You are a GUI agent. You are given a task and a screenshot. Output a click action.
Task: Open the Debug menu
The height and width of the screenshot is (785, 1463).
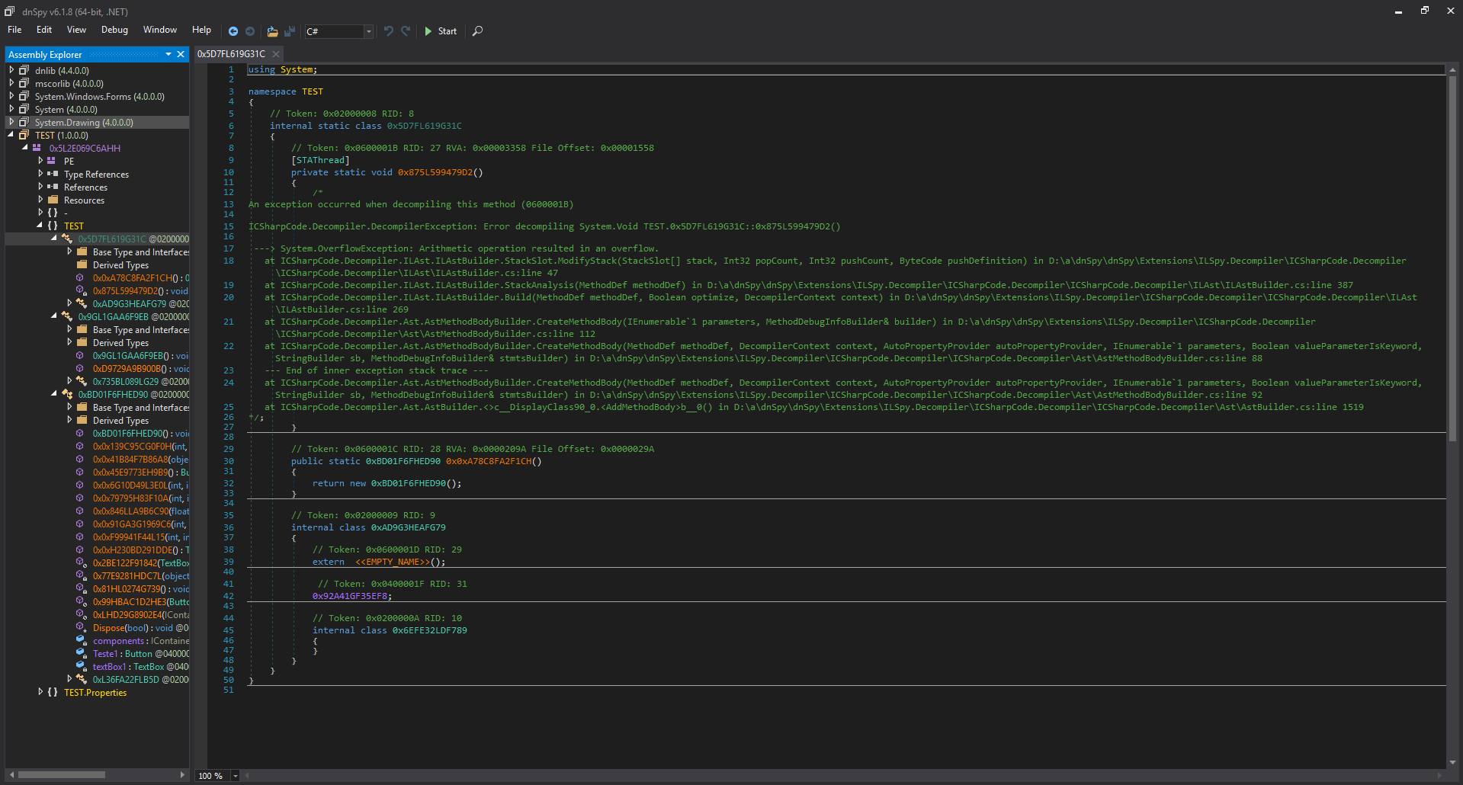tap(114, 30)
